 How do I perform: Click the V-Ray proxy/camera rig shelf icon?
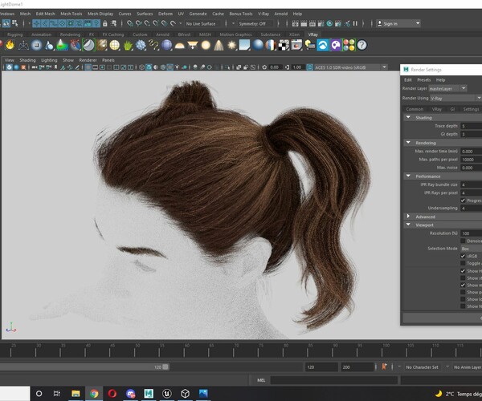[x=23, y=45]
